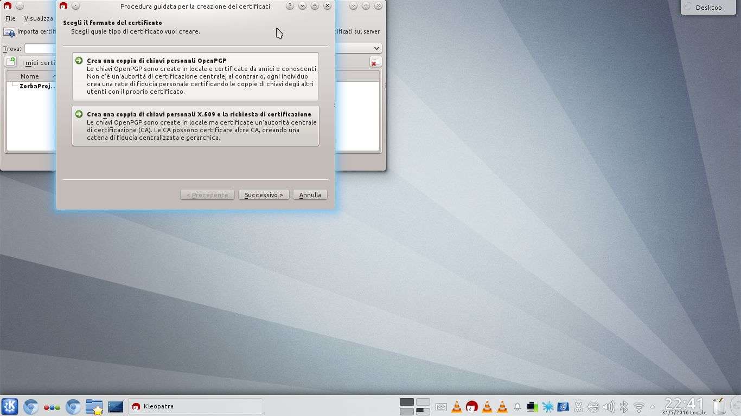Expand the dropdown arrow on the search bar row
The width and height of the screenshot is (741, 416).
coord(377,48)
